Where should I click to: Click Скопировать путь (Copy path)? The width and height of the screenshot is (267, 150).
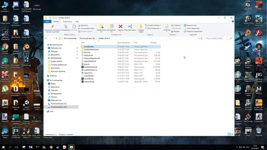coord(86,28)
